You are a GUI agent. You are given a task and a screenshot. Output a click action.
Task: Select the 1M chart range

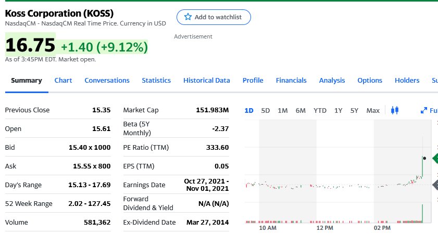click(x=283, y=111)
